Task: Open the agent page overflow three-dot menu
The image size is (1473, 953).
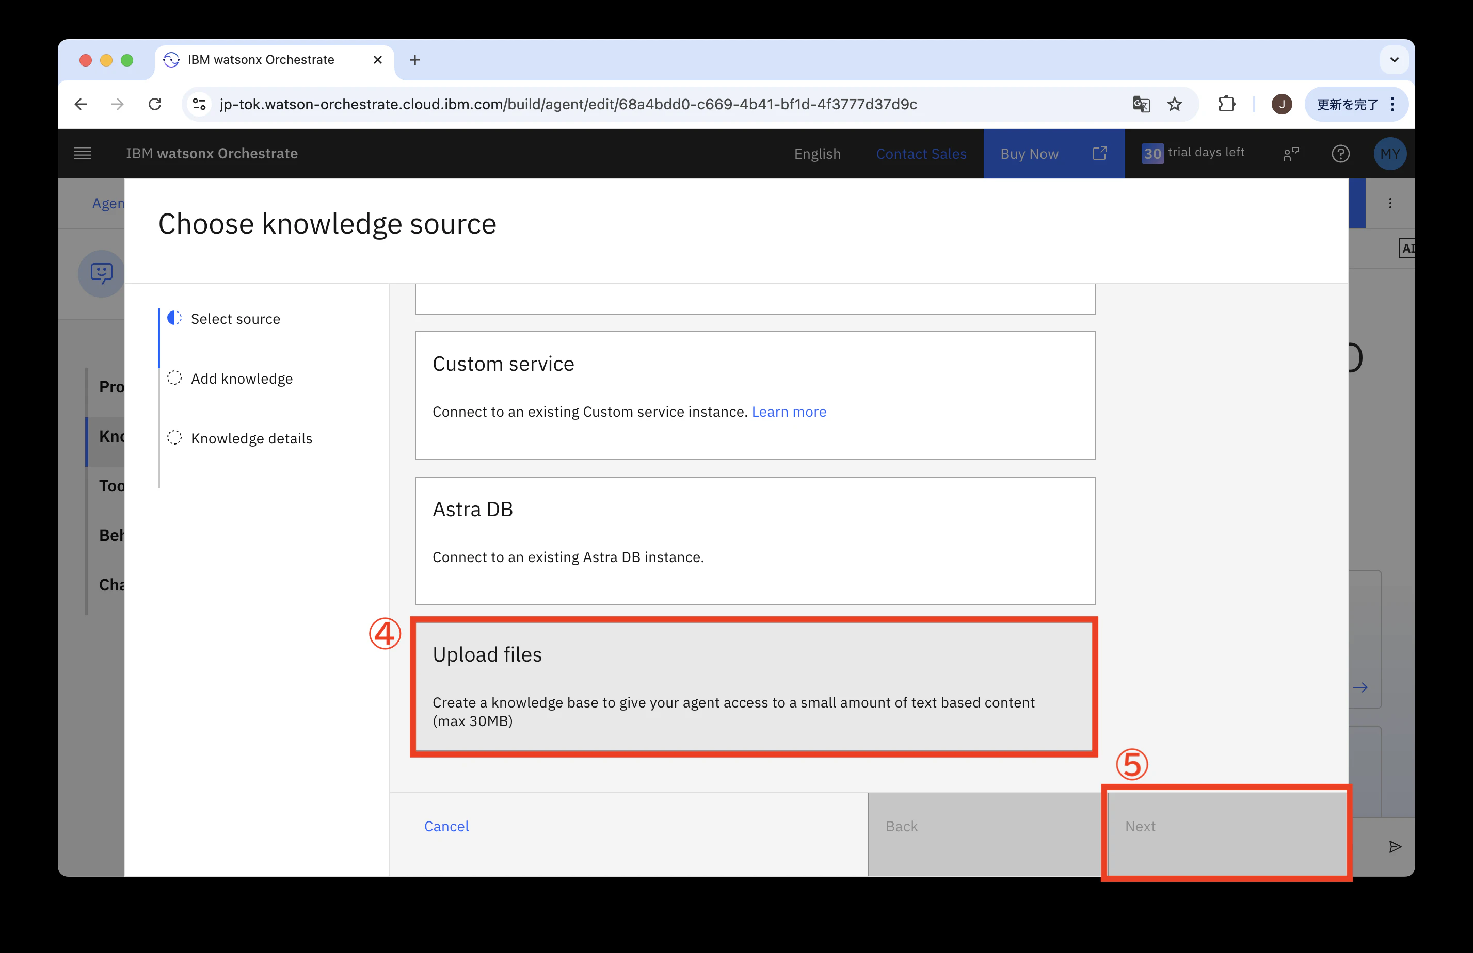Action: point(1390,203)
